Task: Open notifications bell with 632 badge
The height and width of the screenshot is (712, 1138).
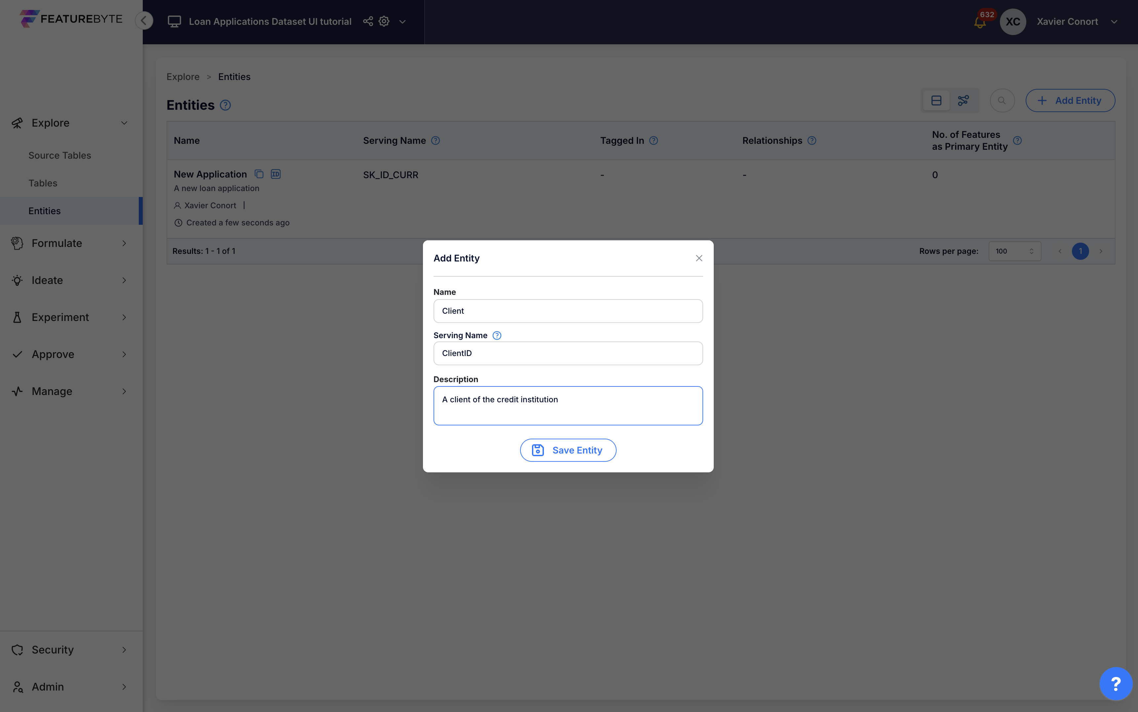Action: pyautogui.click(x=980, y=22)
